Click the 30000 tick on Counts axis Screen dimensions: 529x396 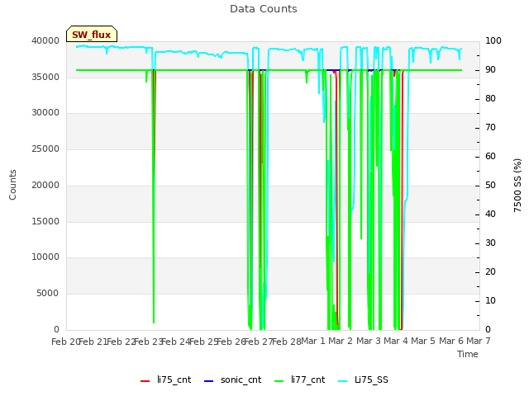click(x=45, y=112)
